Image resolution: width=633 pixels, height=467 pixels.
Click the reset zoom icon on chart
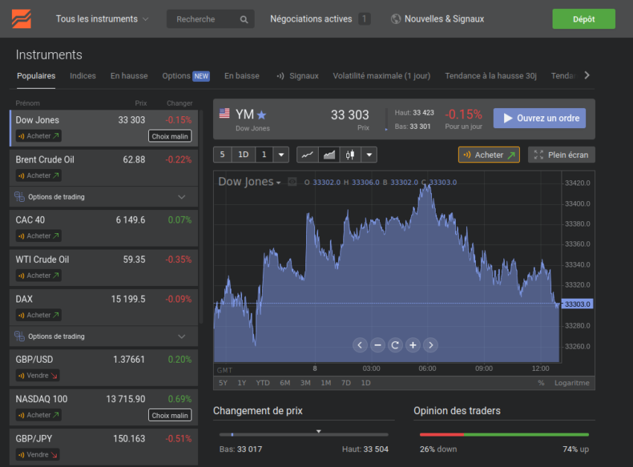(x=395, y=345)
